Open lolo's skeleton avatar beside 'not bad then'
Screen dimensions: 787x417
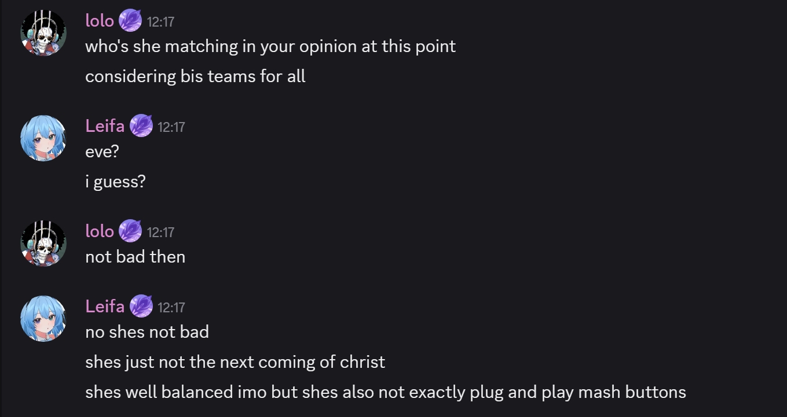[43, 243]
